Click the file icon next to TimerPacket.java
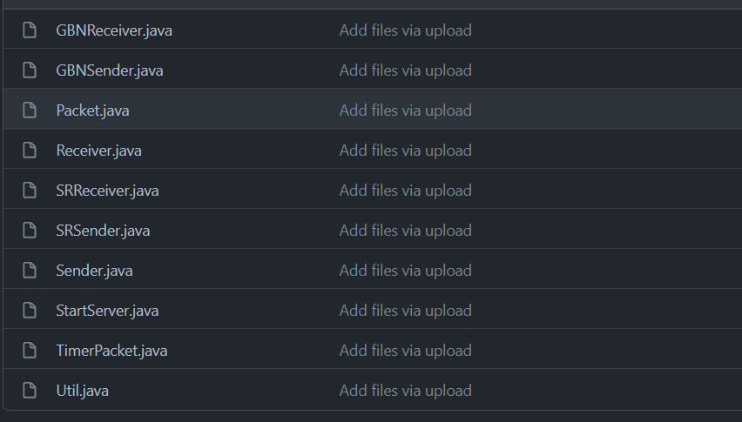The width and height of the screenshot is (742, 422). coord(30,351)
